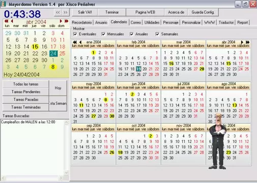Click the next year double-arrow in small calendar
This screenshot has height=183, width=257.
pyautogui.click(x=66, y=21)
